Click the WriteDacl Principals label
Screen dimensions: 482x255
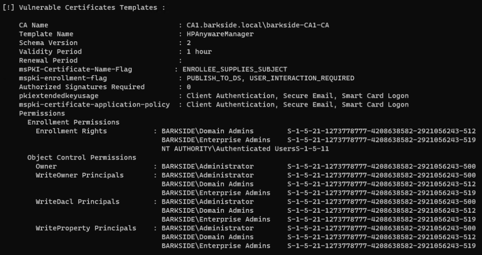[77, 201]
